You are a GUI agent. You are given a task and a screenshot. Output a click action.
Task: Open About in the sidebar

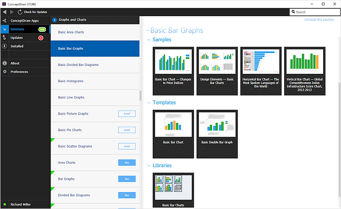(25, 63)
